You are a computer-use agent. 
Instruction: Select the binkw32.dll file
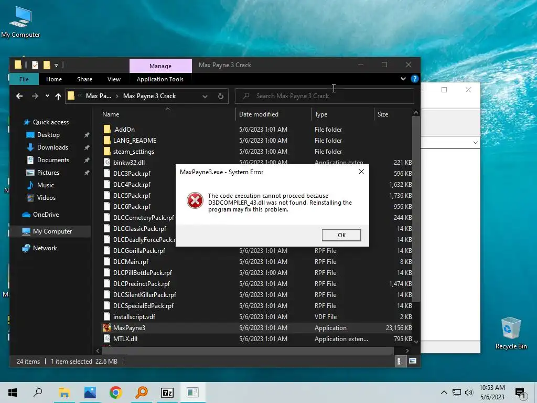tap(129, 163)
